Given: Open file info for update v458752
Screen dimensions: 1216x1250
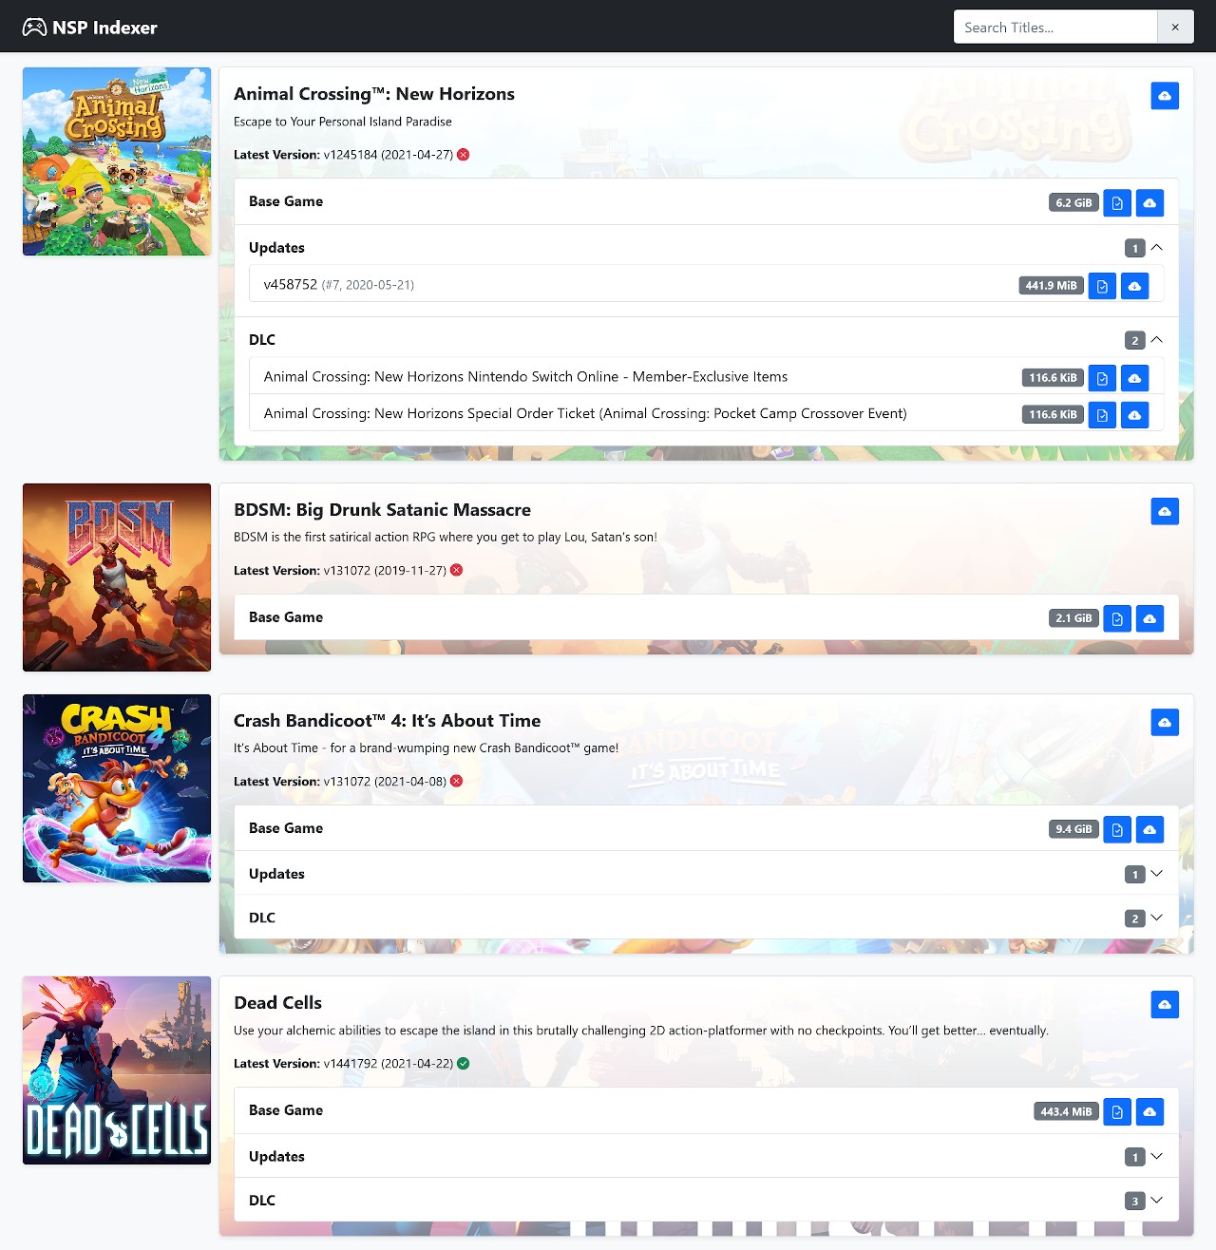Looking at the screenshot, I should (1102, 286).
